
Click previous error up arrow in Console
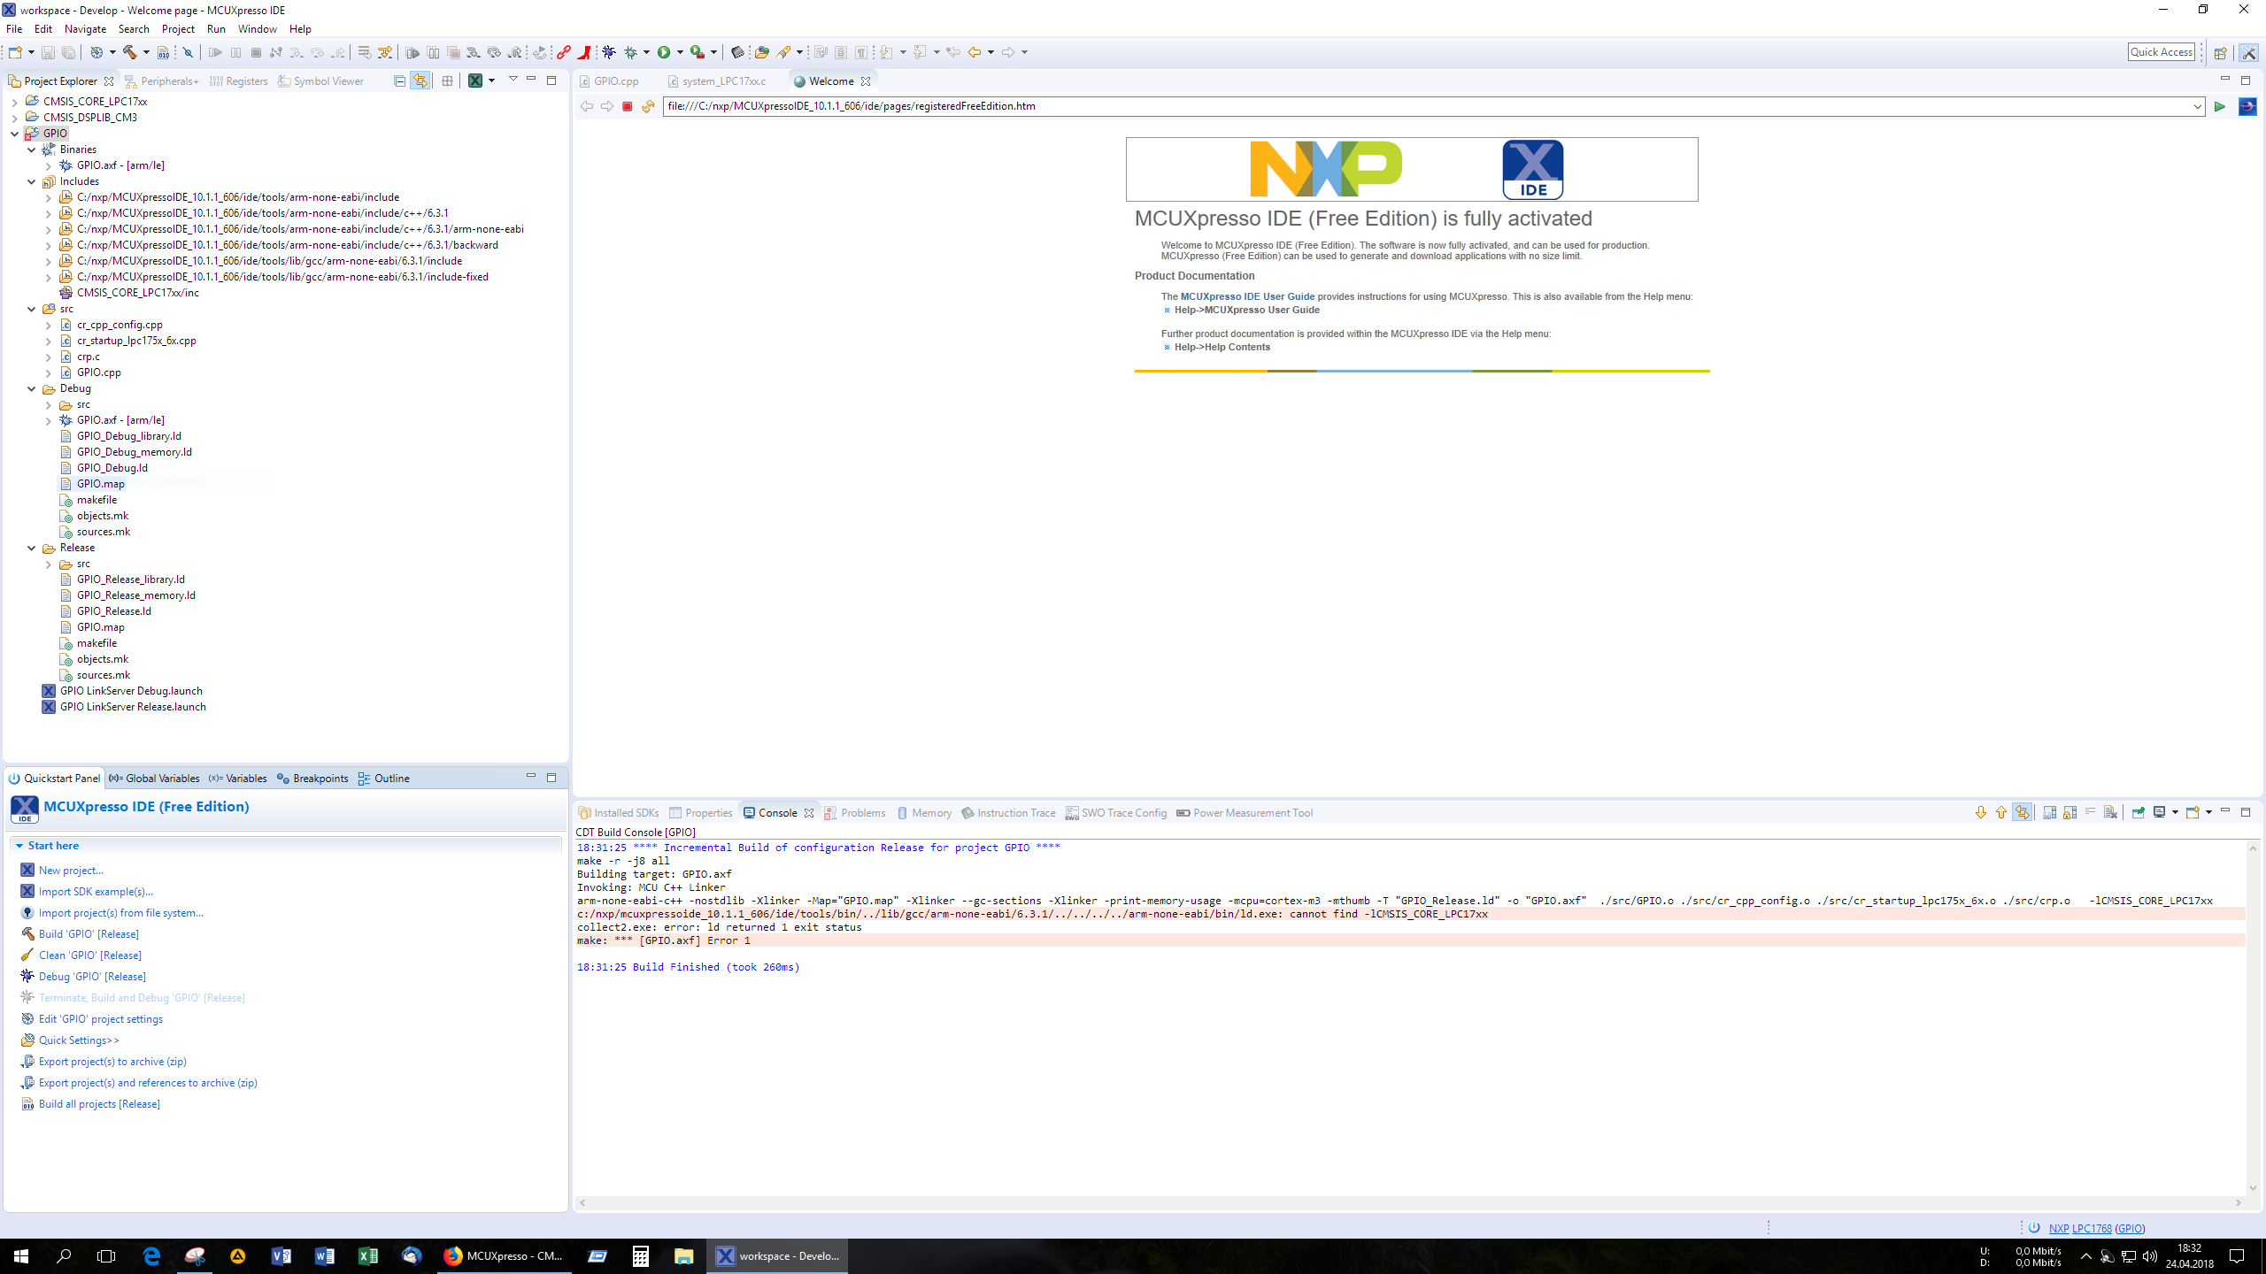(x=2001, y=812)
